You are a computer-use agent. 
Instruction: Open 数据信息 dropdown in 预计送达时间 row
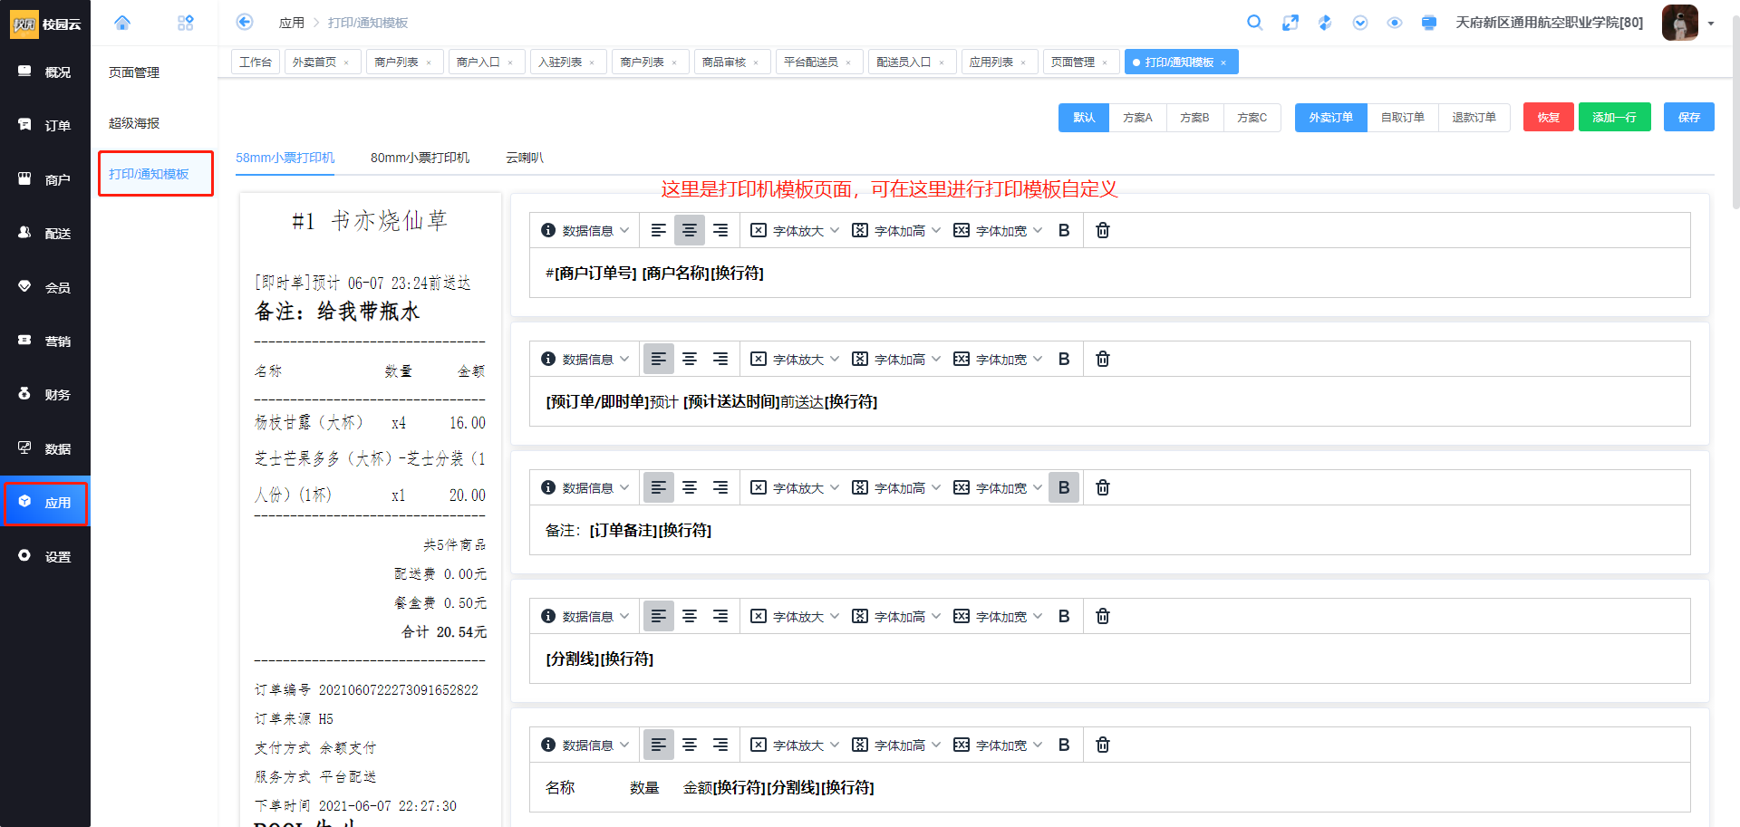pyautogui.click(x=585, y=360)
